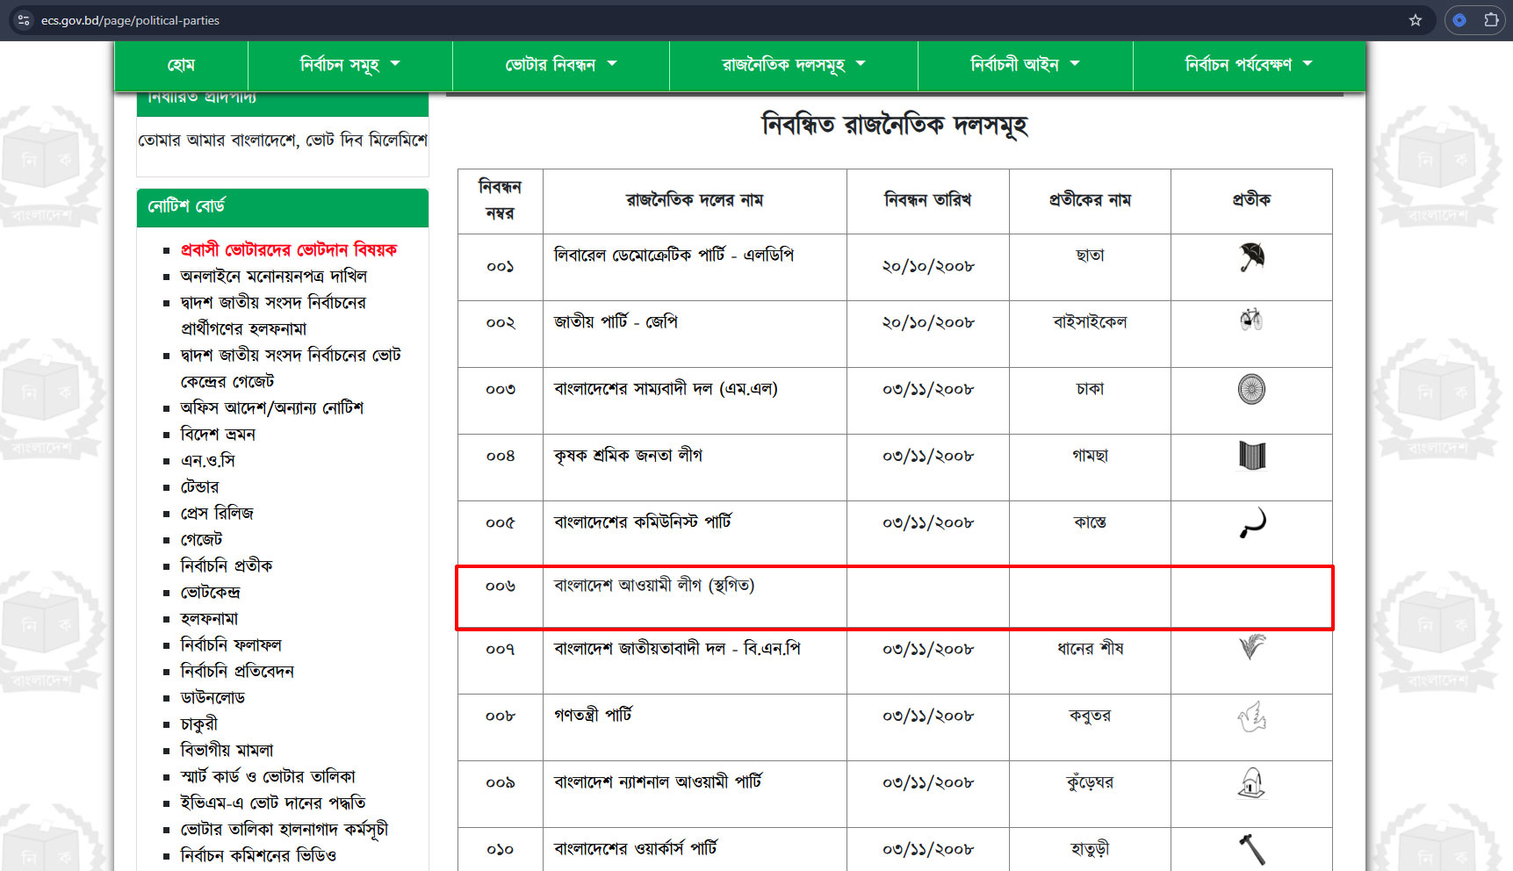This screenshot has height=871, width=1513.
Task: Open the নির্বাচনি প্রতীক link
Action: tap(227, 566)
